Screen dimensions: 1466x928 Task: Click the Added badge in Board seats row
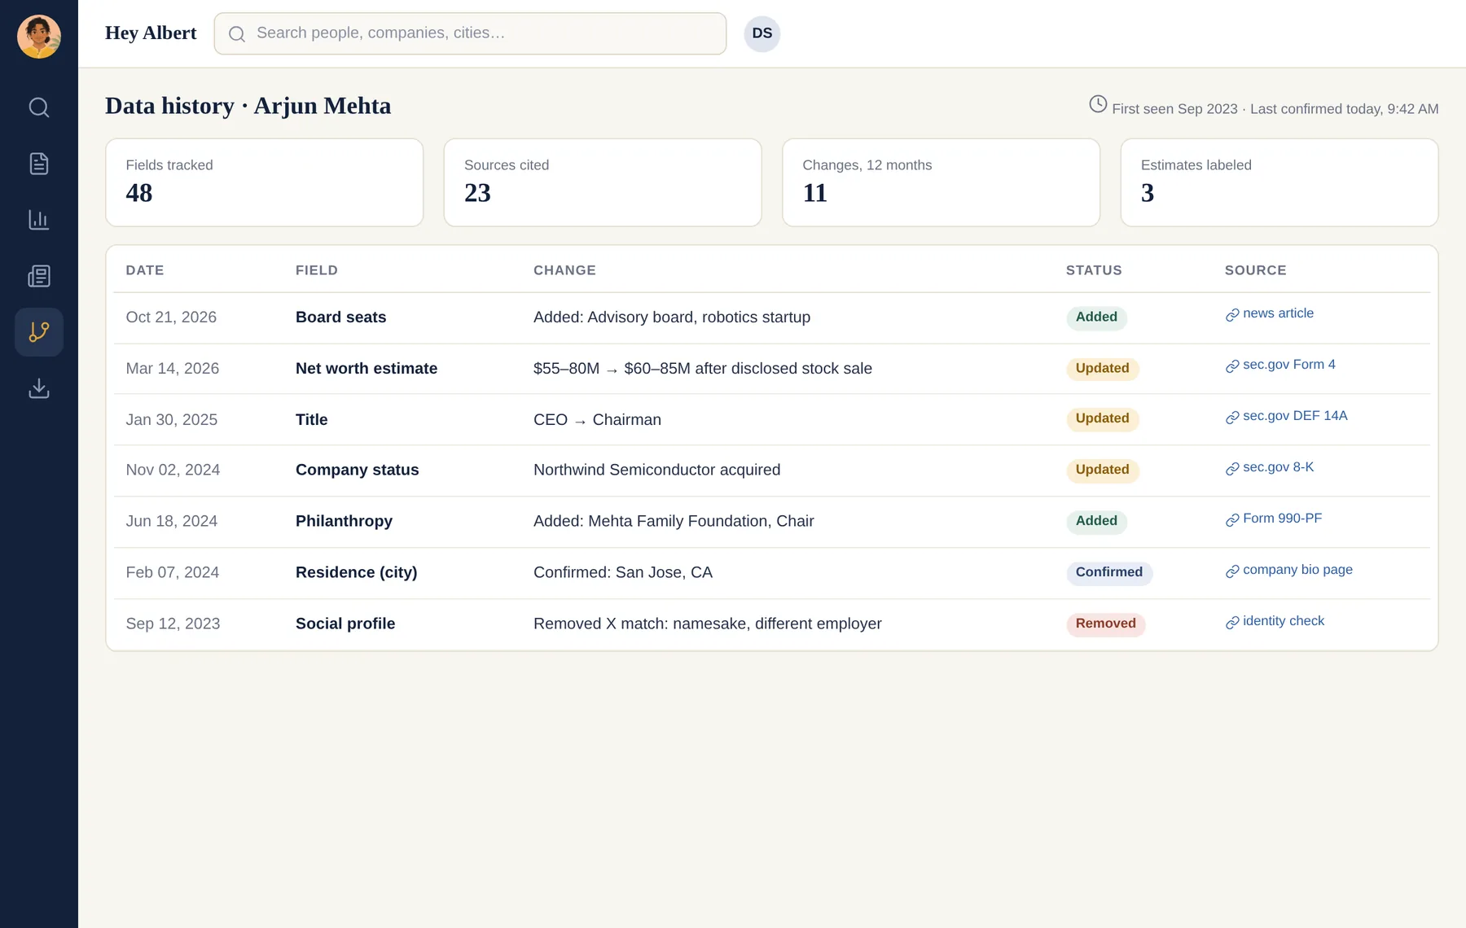pyautogui.click(x=1096, y=317)
